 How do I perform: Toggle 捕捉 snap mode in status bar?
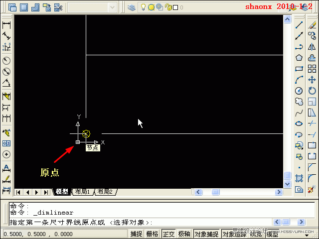136,234
